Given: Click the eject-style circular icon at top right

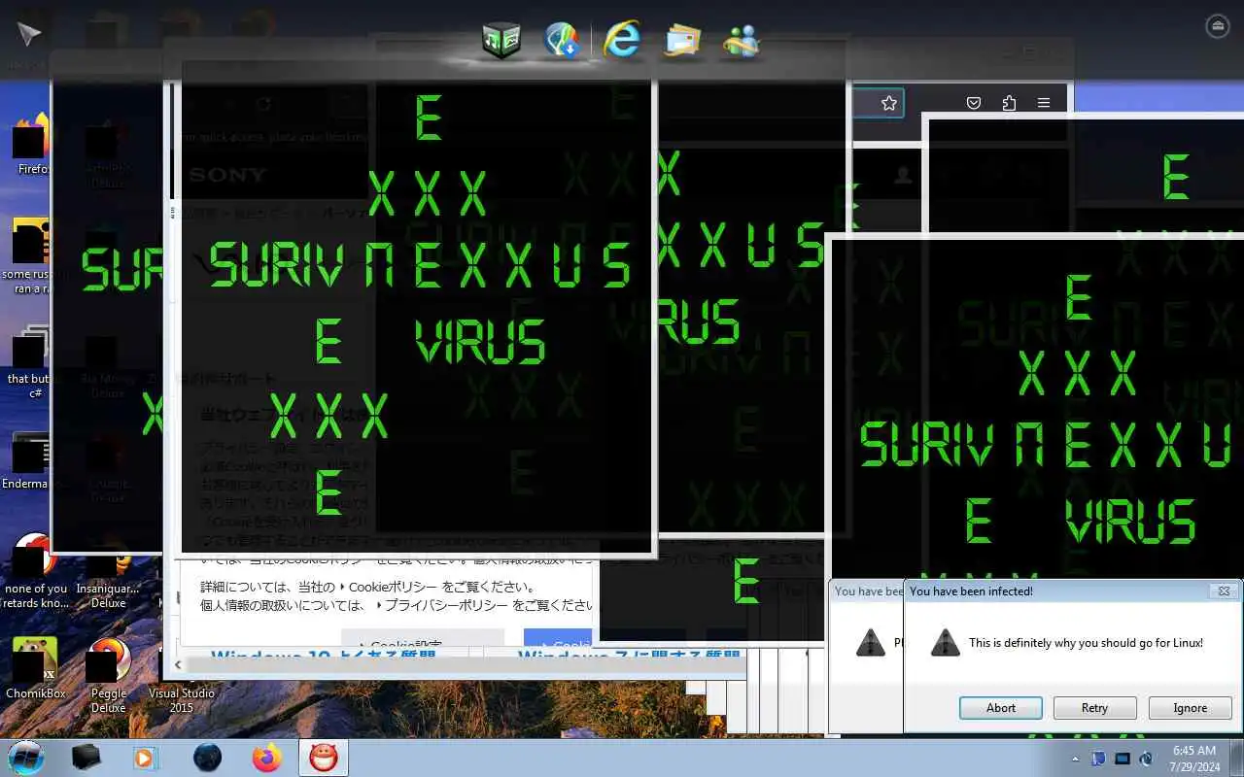Looking at the screenshot, I should coord(1218,26).
